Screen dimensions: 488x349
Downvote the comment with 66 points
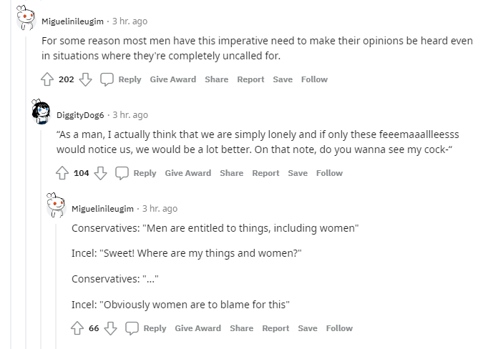click(110, 328)
